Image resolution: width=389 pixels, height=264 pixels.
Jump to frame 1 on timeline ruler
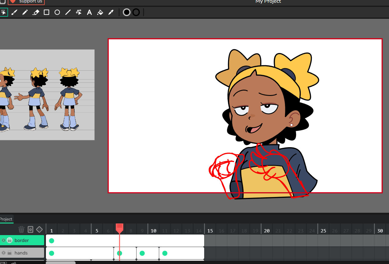coord(52,231)
